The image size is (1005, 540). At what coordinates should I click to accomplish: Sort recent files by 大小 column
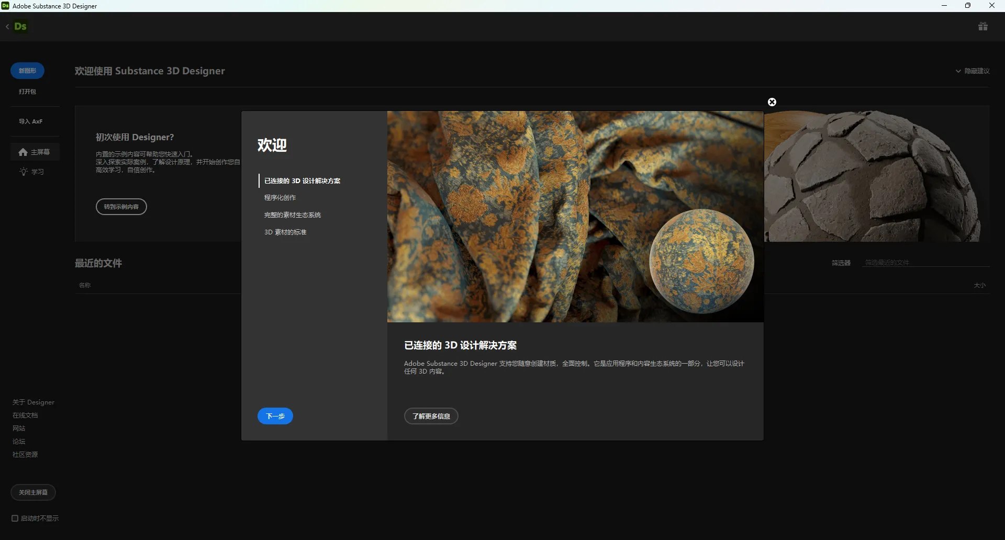point(979,285)
